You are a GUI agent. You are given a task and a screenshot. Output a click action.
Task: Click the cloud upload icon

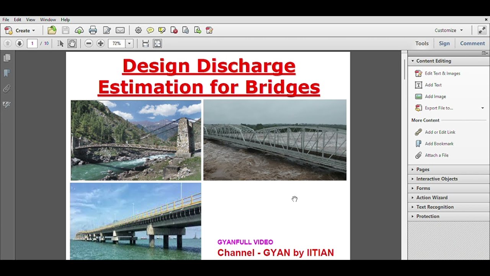pyautogui.click(x=79, y=30)
